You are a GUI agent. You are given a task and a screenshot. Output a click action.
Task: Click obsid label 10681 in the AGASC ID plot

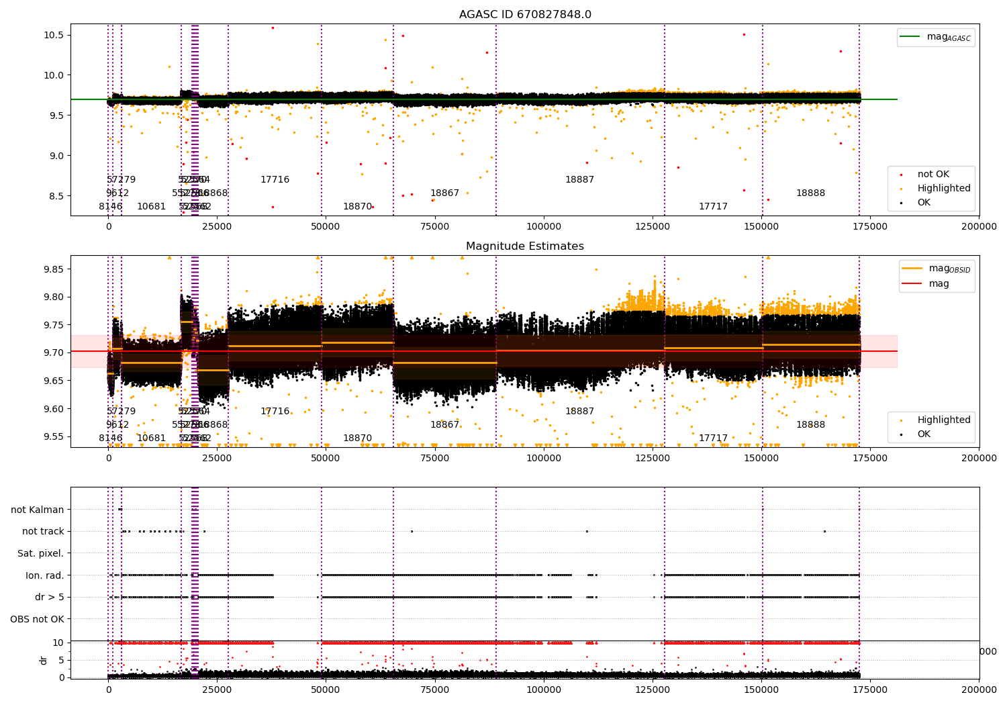click(152, 207)
